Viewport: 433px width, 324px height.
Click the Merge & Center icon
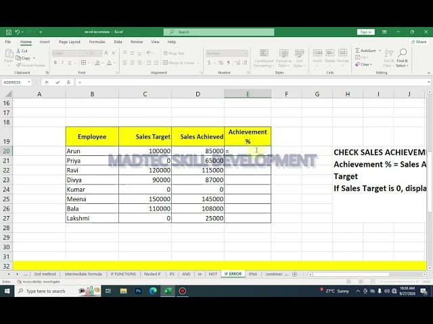pos(165,63)
